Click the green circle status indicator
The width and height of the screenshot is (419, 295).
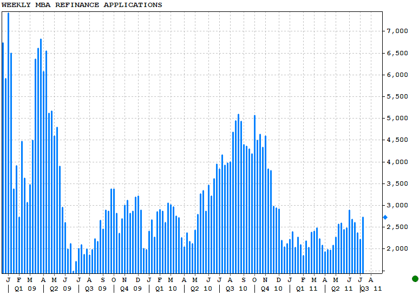point(415,279)
